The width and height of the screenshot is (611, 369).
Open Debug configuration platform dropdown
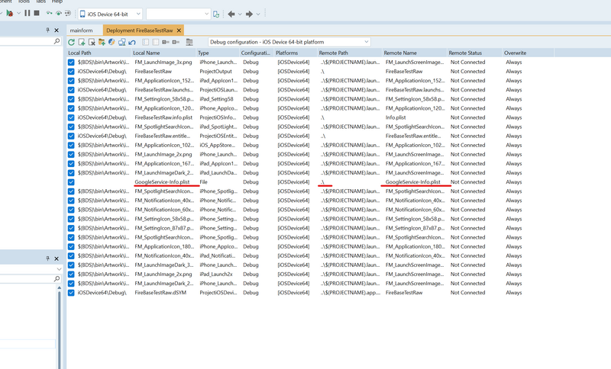[x=289, y=42]
